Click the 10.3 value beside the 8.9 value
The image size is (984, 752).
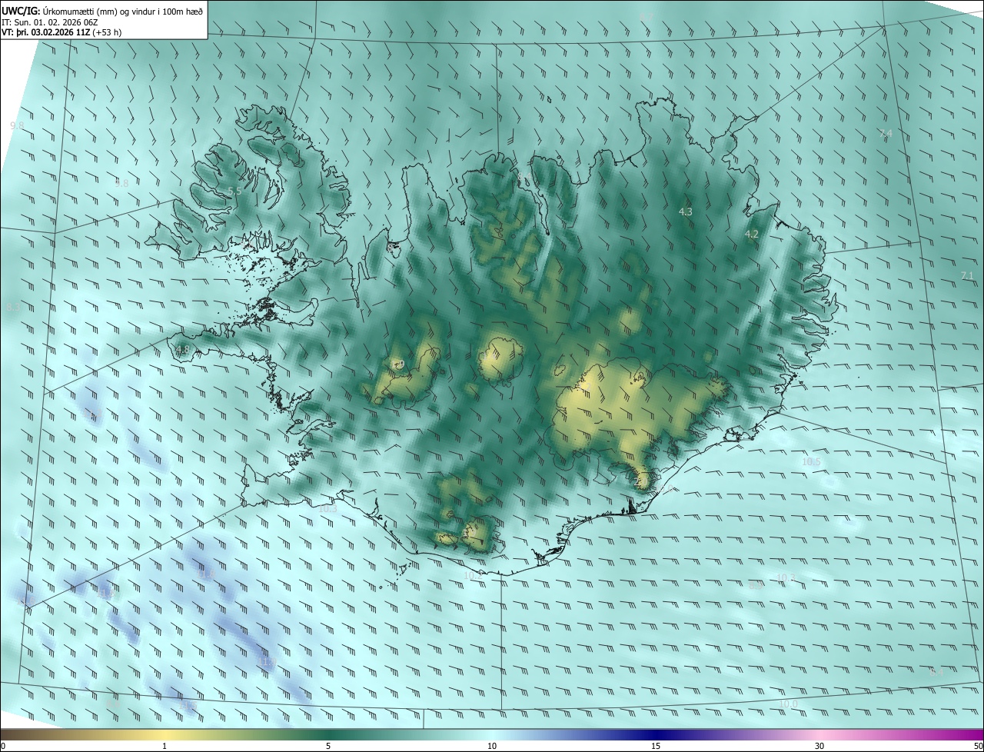click(x=786, y=577)
